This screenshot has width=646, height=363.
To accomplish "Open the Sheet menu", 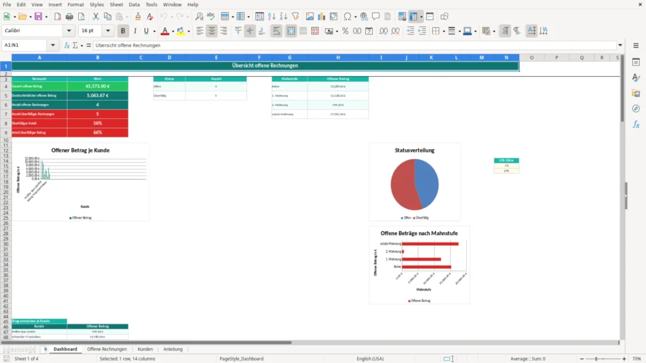I will [116, 4].
